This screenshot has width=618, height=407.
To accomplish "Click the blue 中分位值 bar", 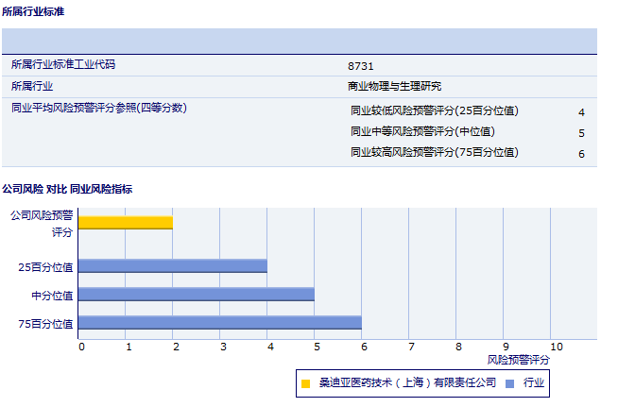I will (x=197, y=295).
